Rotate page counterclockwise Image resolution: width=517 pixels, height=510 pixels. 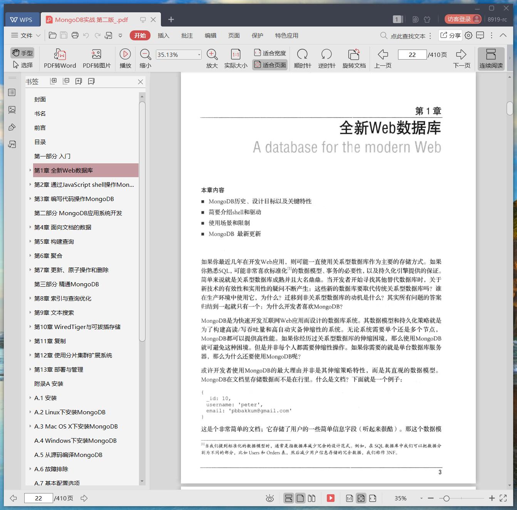tap(326, 58)
